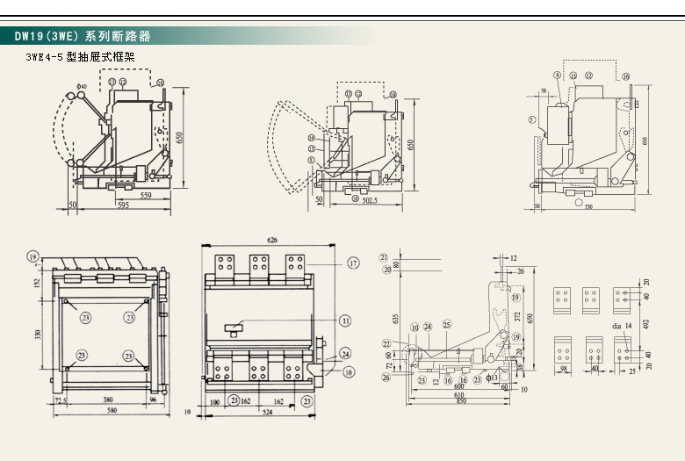This screenshot has width=685, height=461.
Task: Select callout 22 on the side view
Action: [386, 343]
